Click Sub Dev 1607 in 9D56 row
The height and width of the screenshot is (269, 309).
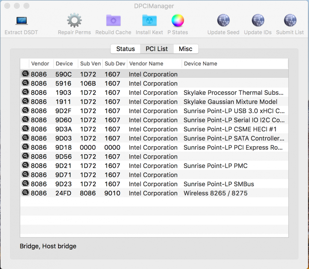tap(112, 156)
